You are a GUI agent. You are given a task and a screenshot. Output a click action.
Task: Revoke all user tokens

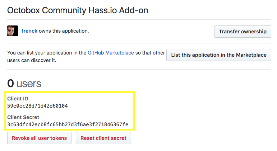point(39,138)
